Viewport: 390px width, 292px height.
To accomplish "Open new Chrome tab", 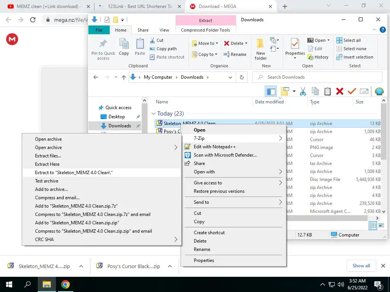I will pos(285,7).
